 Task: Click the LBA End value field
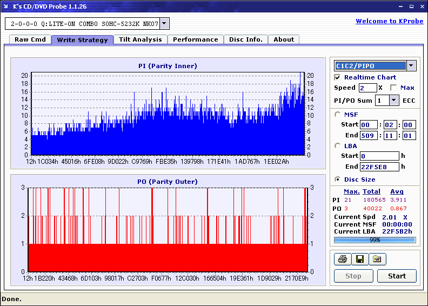click(379, 167)
